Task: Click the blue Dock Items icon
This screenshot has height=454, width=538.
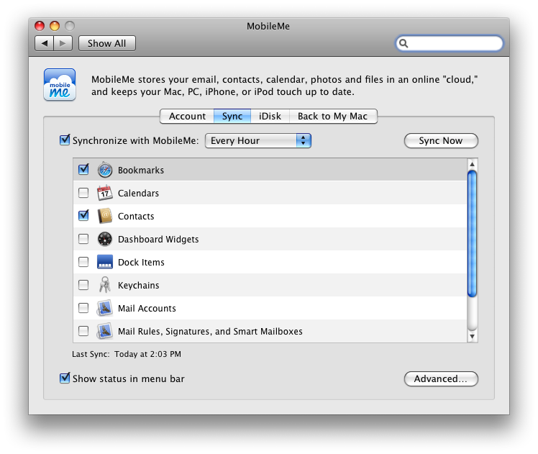Action: pos(104,262)
